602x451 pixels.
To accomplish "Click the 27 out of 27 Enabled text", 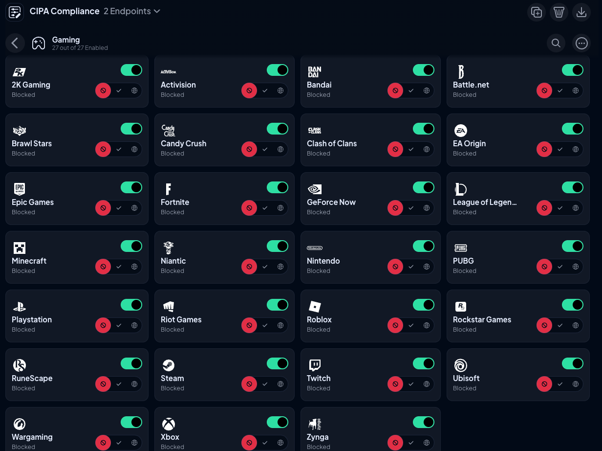I will point(80,48).
